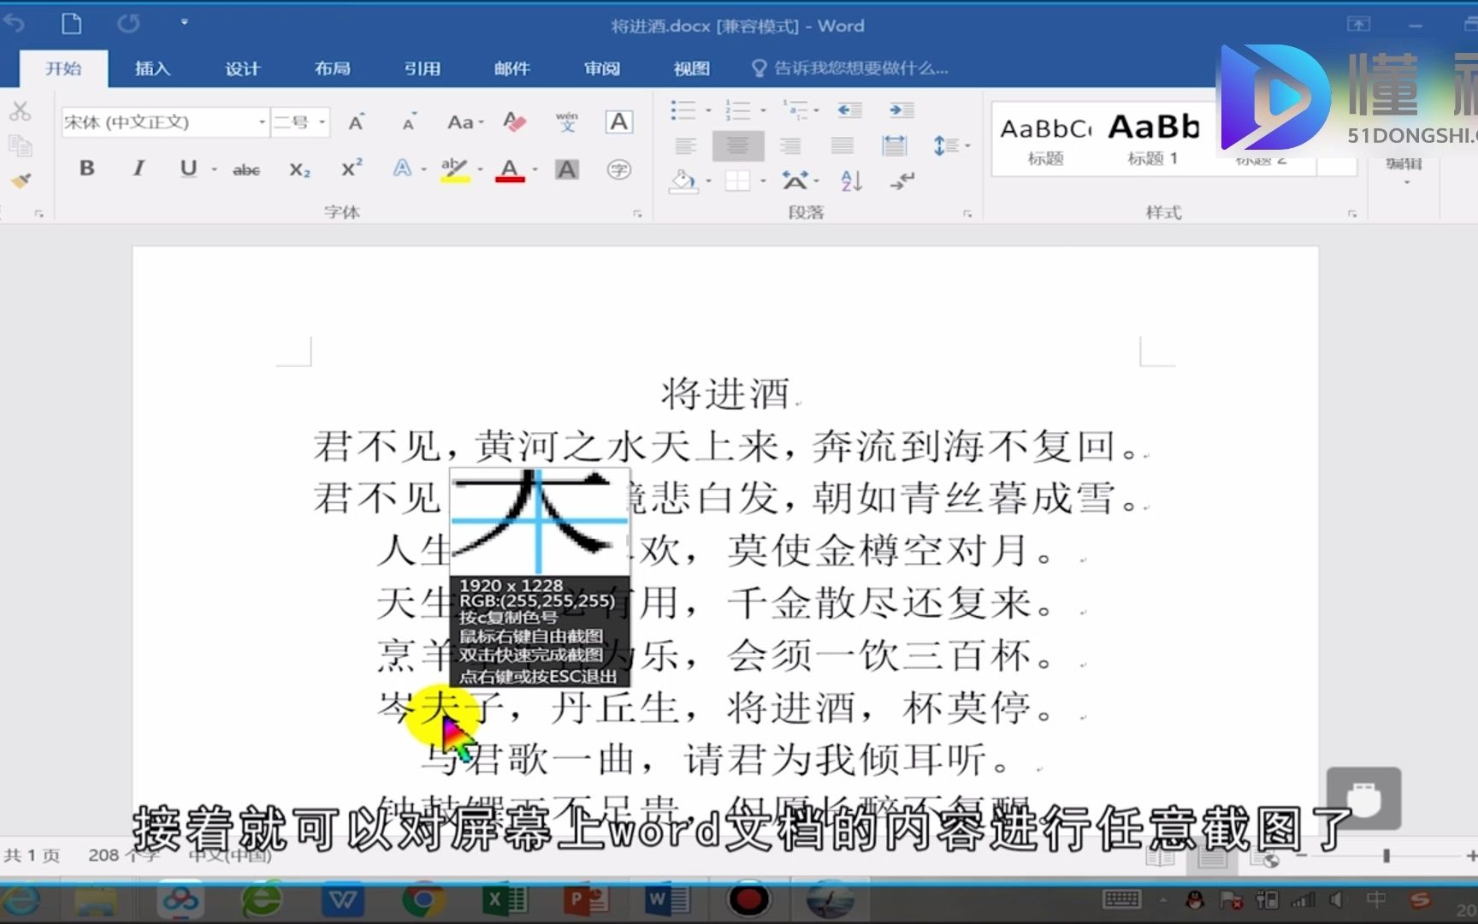The image size is (1478, 924).
Task: Toggle Center alignment
Action: pyautogui.click(x=738, y=146)
